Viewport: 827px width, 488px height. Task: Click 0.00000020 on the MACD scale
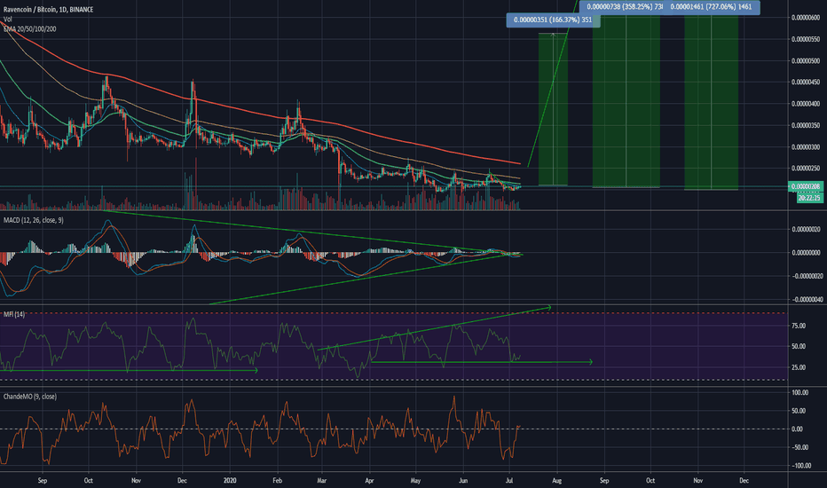pos(806,229)
